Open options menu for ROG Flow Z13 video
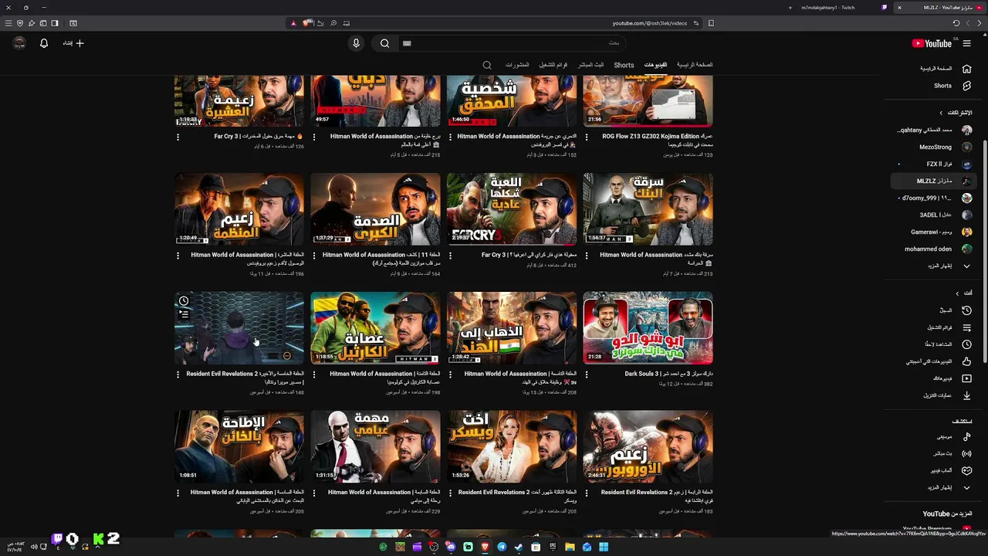Viewport: 988px width, 556px height. click(x=586, y=137)
